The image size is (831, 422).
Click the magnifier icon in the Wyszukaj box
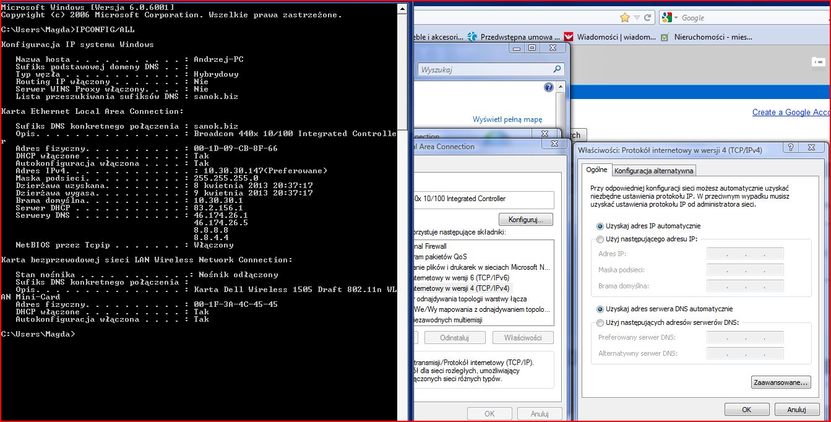pos(558,70)
